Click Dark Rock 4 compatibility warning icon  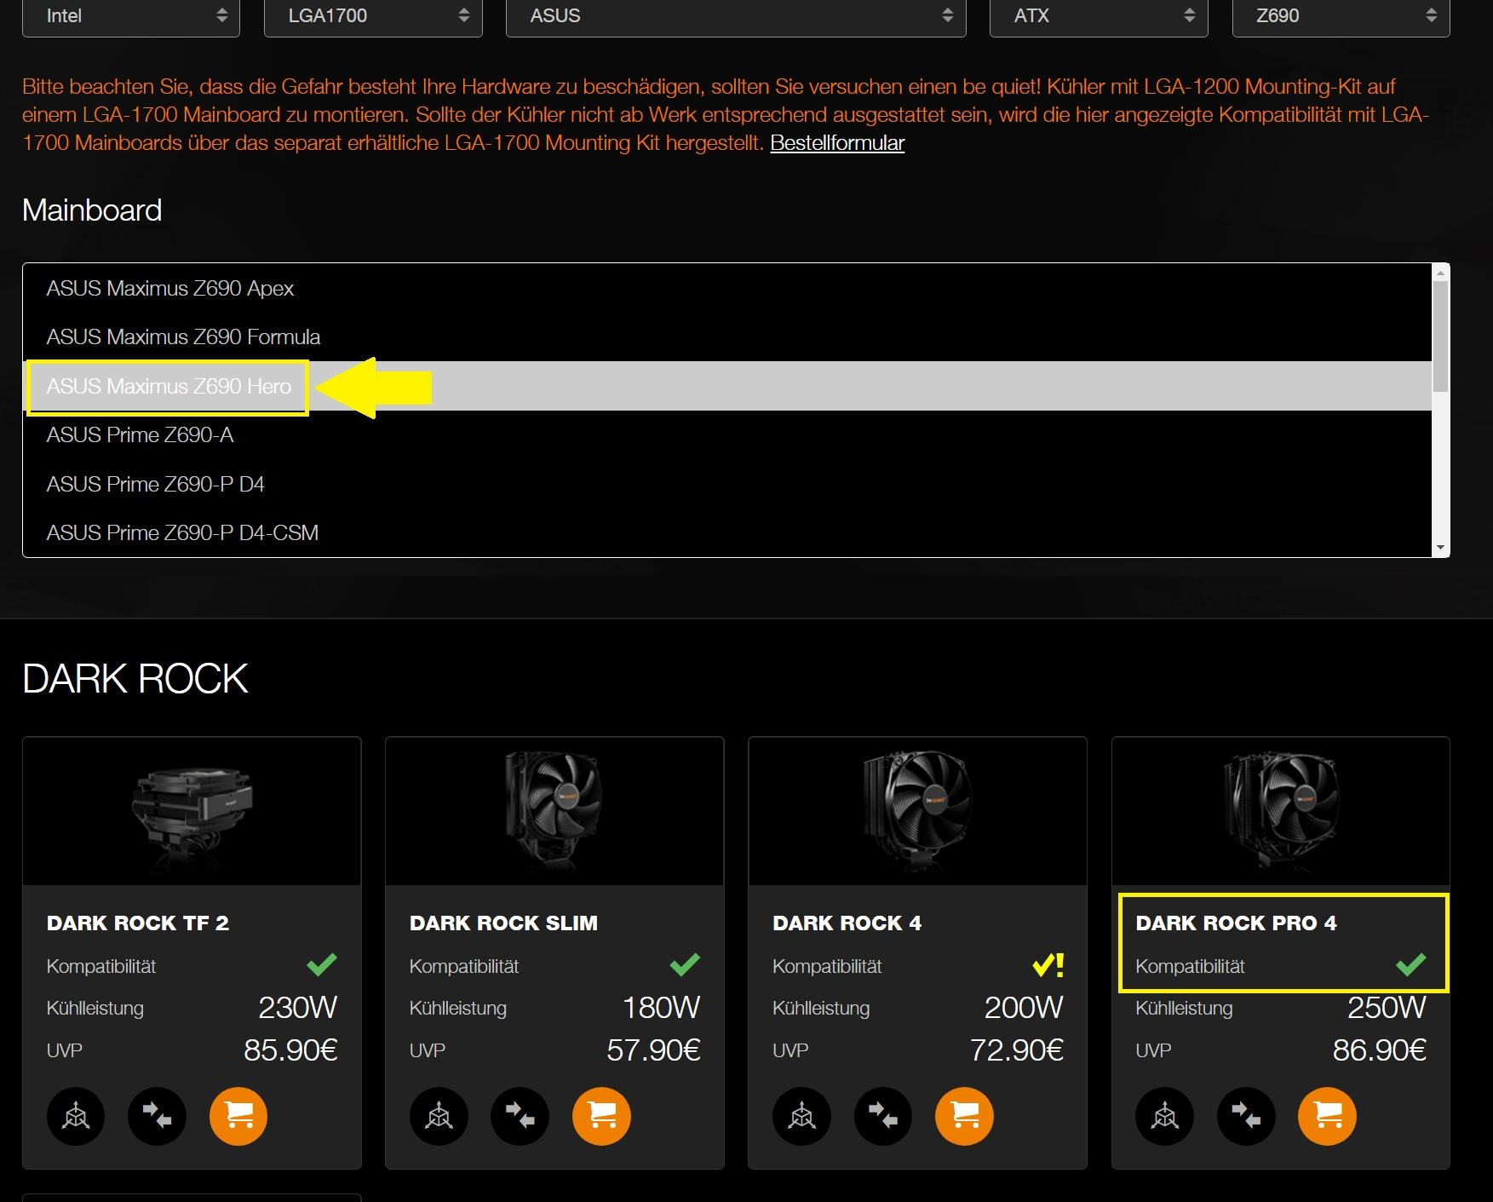pyautogui.click(x=1048, y=964)
